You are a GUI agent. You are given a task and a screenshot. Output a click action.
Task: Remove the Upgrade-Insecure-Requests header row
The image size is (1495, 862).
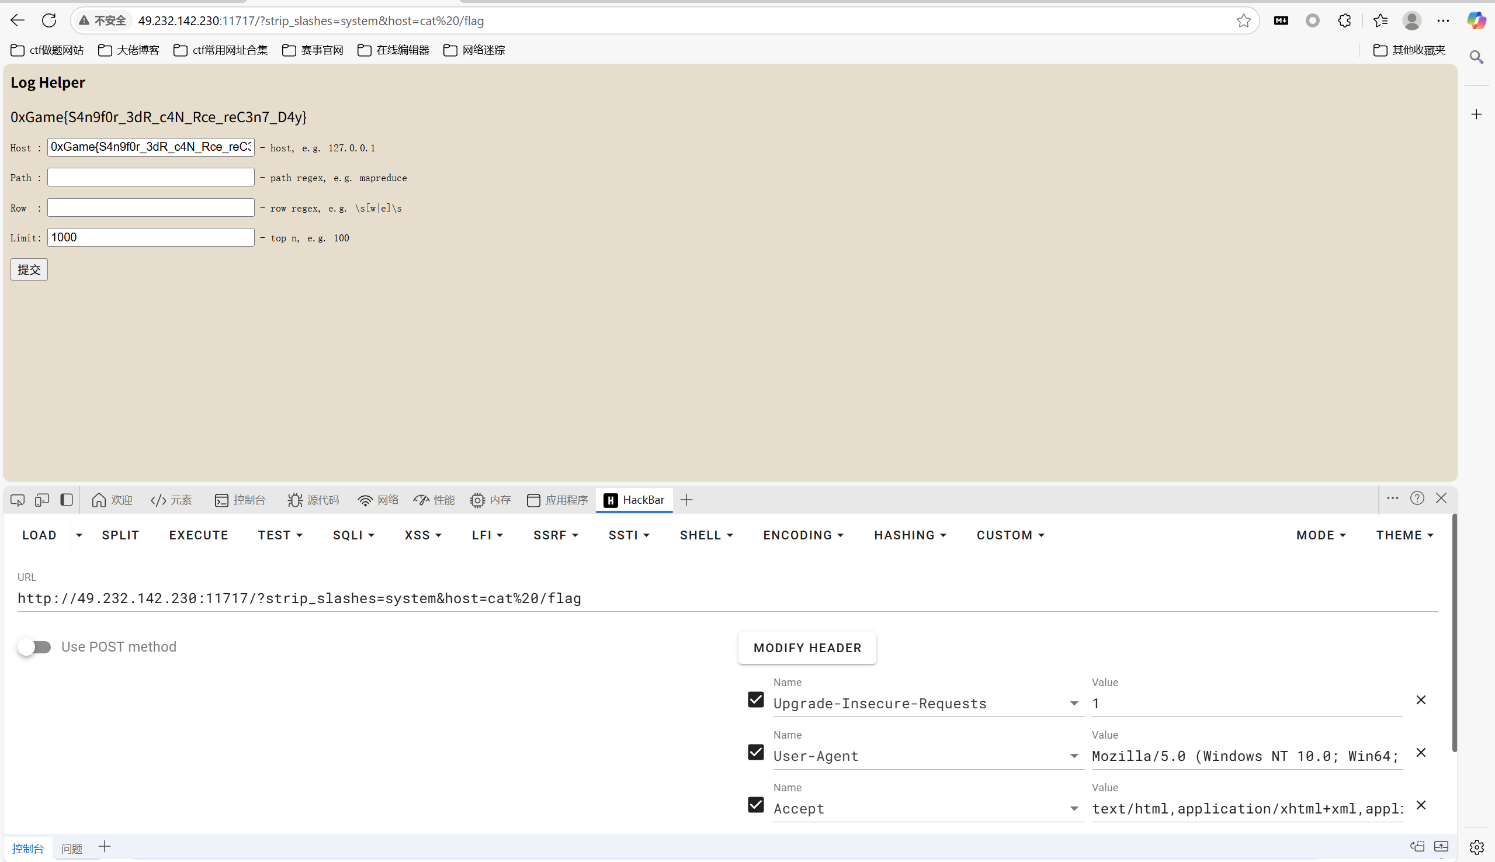pyautogui.click(x=1421, y=700)
